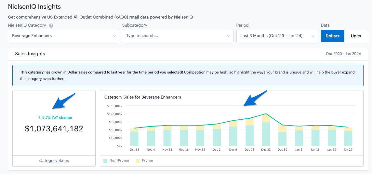Click the Non-Promo legend color swatch

(x=106, y=161)
